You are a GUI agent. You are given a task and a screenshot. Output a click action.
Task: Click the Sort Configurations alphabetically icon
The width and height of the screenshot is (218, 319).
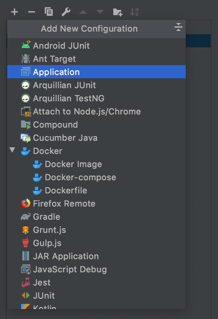pyautogui.click(x=134, y=12)
